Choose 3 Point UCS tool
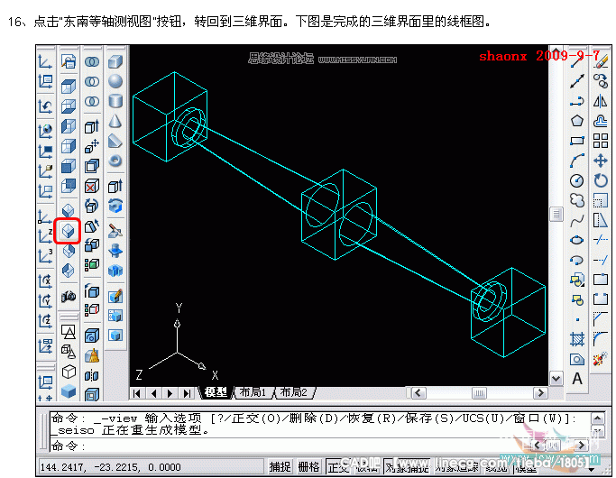 coord(45,255)
